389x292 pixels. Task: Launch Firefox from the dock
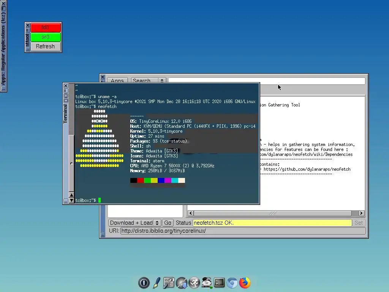[245, 283]
